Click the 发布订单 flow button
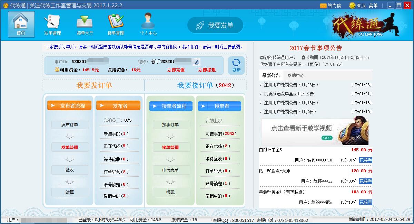Screen dimensions: 414x224 point(70,125)
